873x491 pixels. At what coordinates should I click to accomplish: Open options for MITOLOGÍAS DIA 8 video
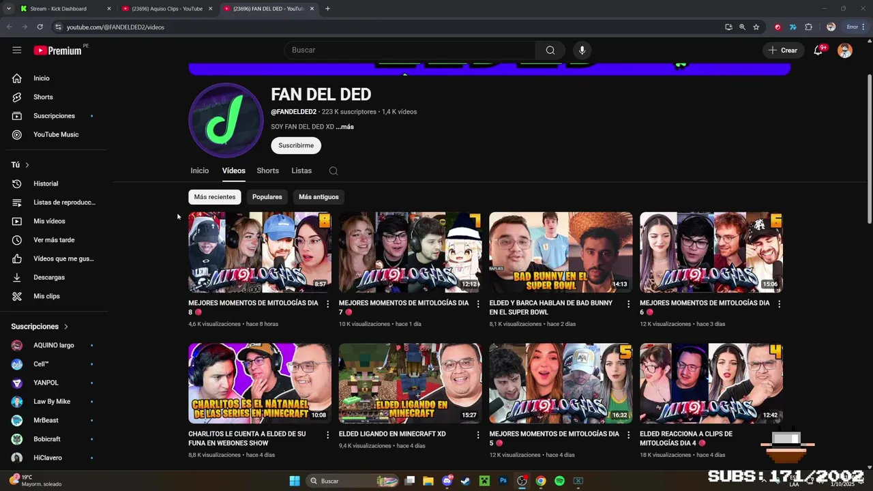tap(327, 304)
